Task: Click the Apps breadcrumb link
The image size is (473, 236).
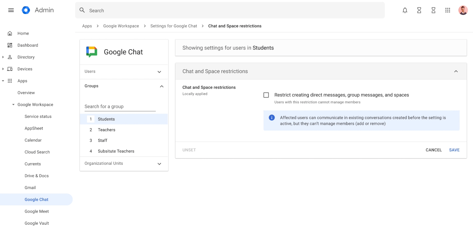Action: 87,26
